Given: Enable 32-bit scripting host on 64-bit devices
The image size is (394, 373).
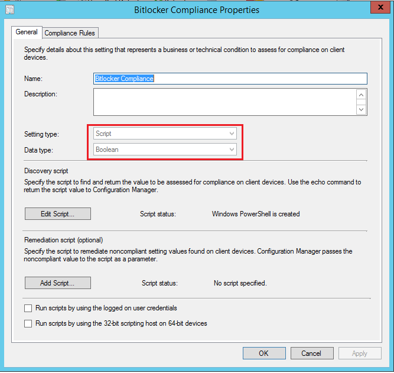Looking at the screenshot, I should pyautogui.click(x=28, y=323).
